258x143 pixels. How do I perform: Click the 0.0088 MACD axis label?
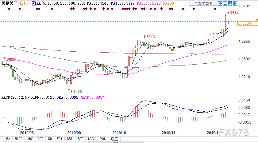click(244, 108)
